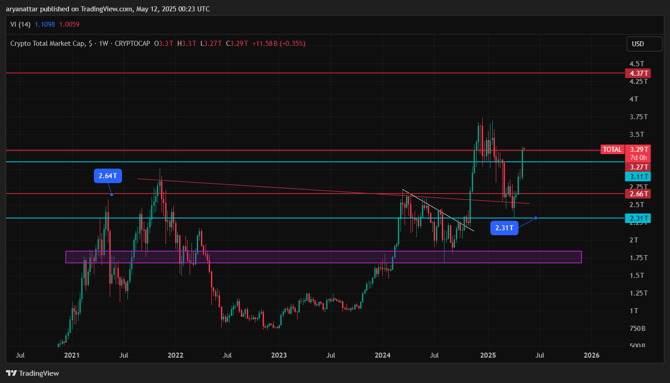Viewport: 670px width, 383px height.
Task: Click the 2026 time axis label
Action: [x=592, y=355]
